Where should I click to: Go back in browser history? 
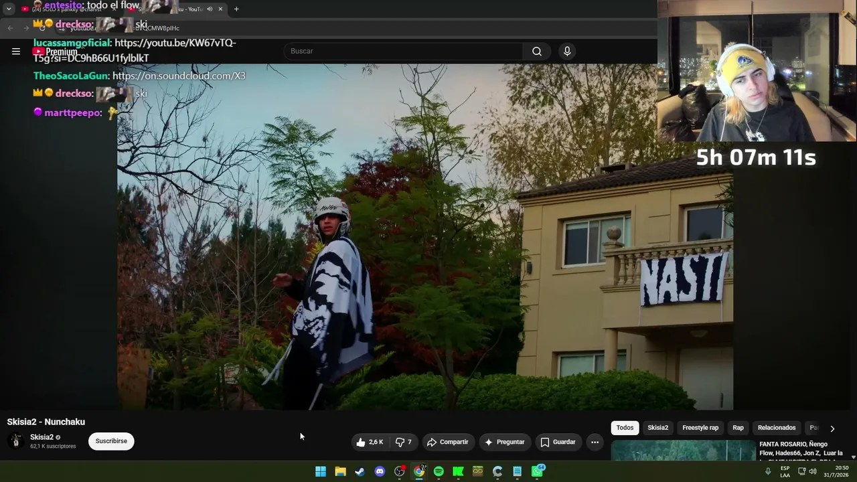(x=10, y=27)
